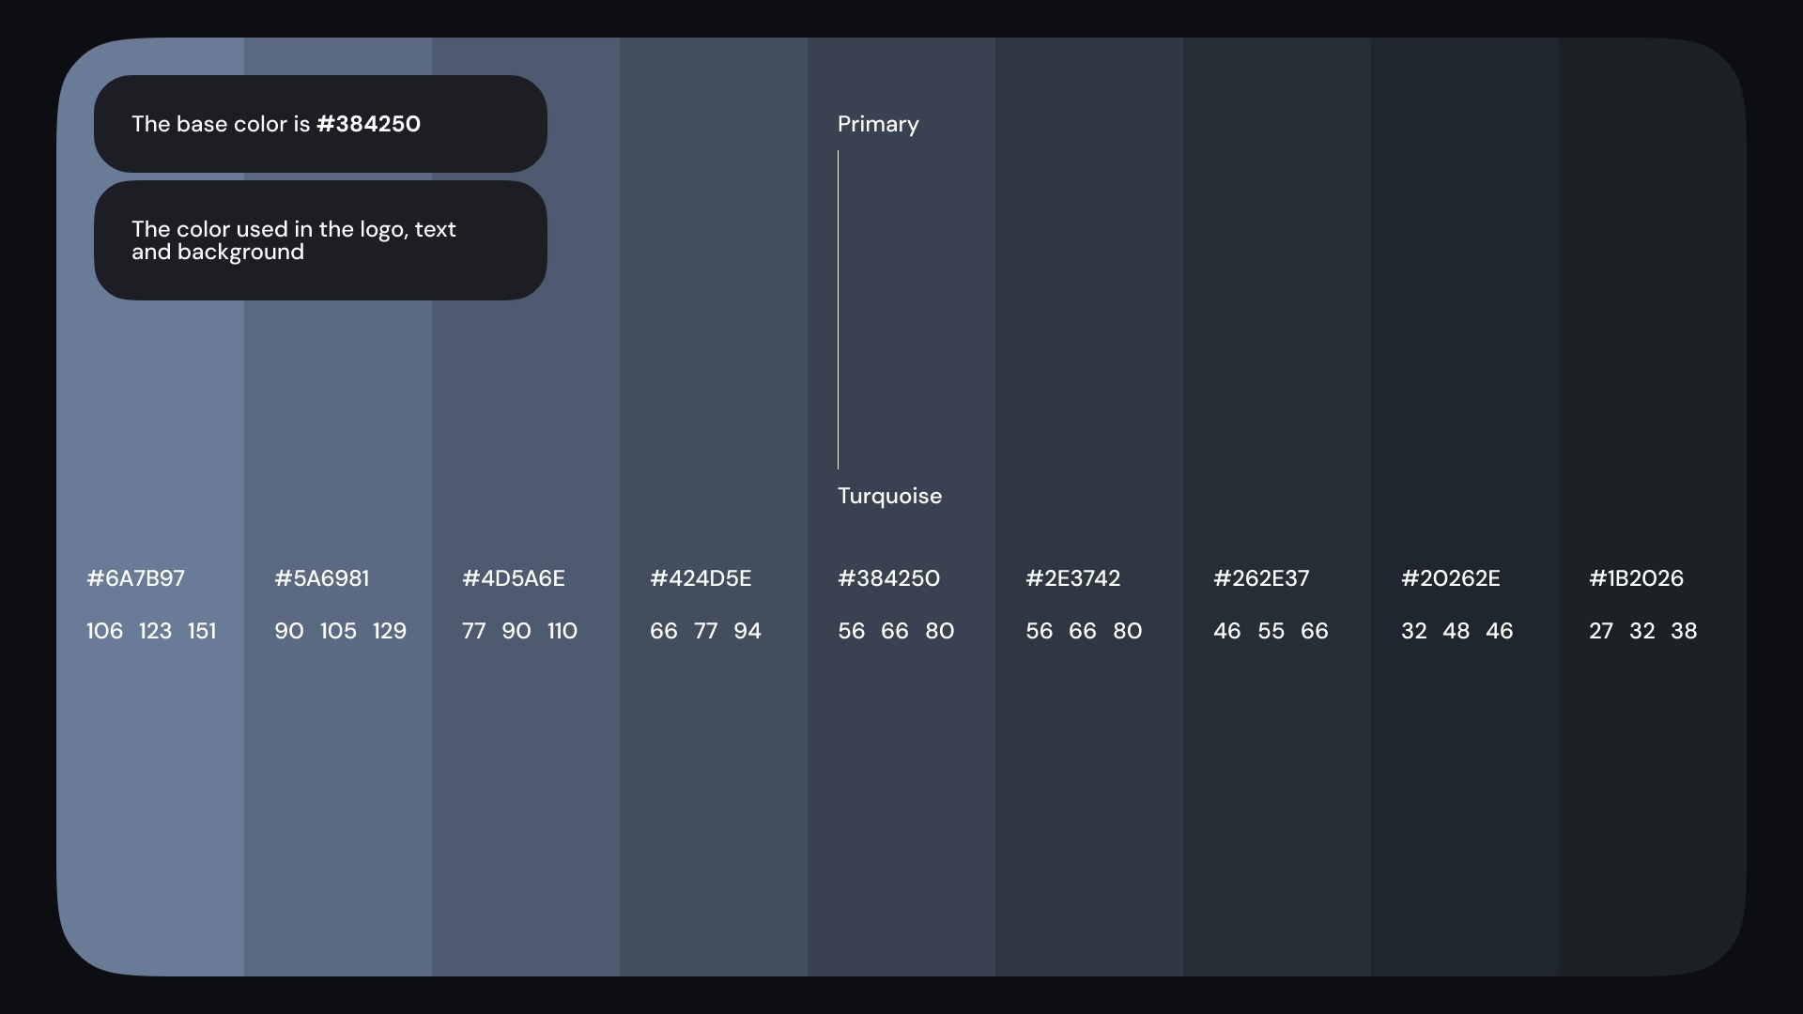1803x1014 pixels.
Task: Select the #384250 hex label in palette
Action: 888,578
